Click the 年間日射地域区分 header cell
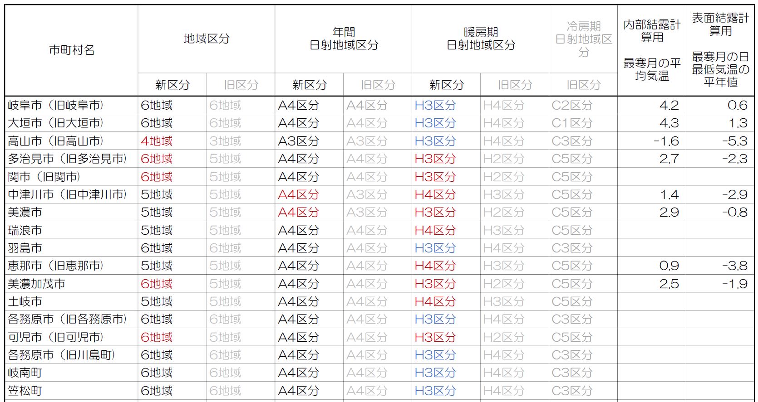758x402 pixels. click(x=343, y=39)
